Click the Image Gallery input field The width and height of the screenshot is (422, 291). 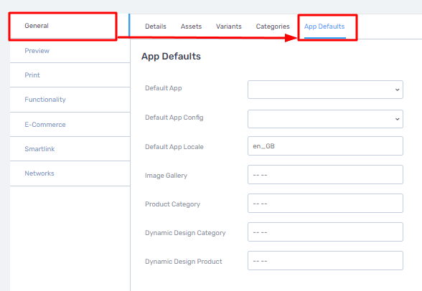click(325, 175)
